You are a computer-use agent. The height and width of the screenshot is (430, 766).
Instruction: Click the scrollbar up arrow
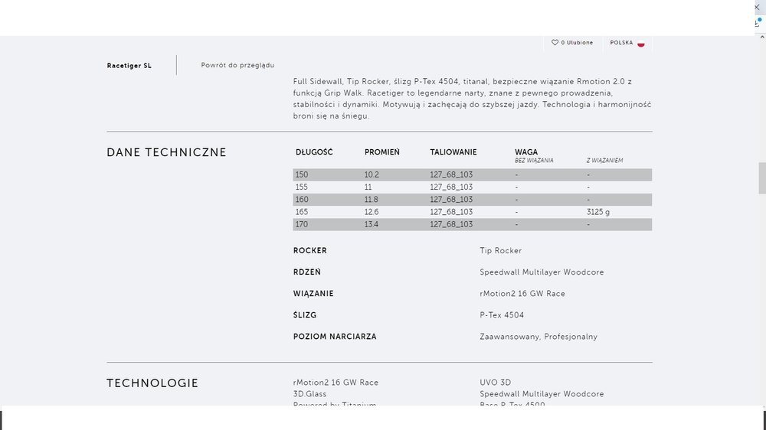point(762,37)
